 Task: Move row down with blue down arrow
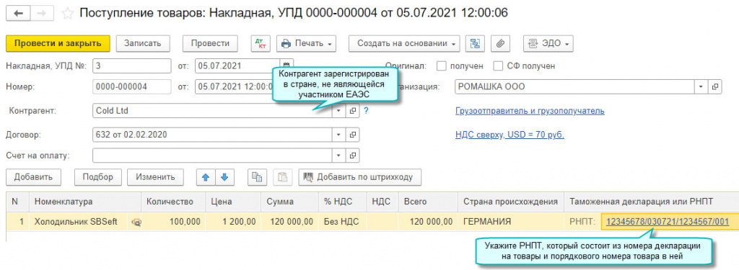[224, 177]
